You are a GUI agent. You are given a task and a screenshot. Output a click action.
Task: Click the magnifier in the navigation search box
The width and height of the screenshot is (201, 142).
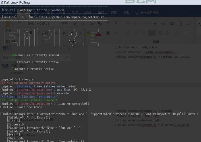(67, 57)
